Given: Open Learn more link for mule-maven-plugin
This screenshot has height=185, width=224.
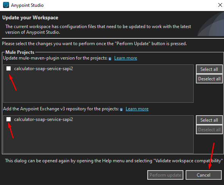Looking at the screenshot, I should coord(126,58).
